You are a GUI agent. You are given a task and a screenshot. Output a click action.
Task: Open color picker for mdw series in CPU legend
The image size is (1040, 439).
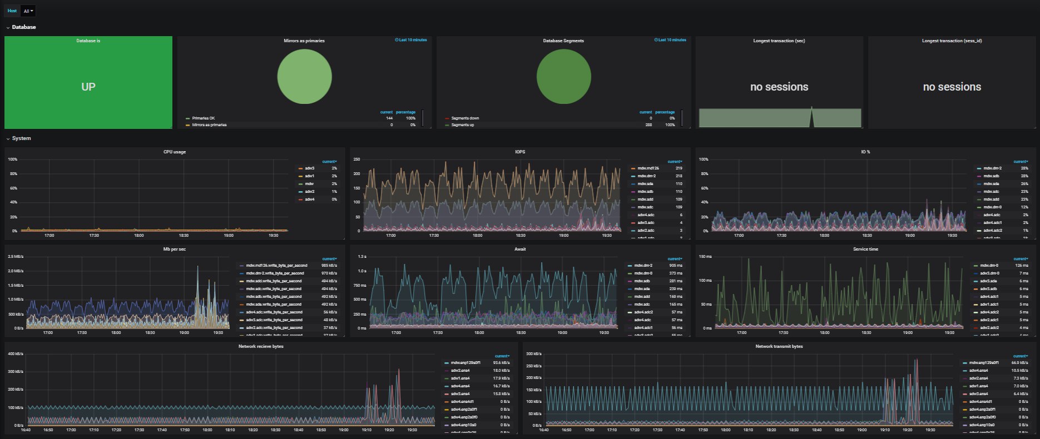300,183
